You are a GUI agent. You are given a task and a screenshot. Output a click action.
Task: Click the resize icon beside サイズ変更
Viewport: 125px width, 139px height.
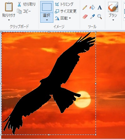tap(57, 11)
